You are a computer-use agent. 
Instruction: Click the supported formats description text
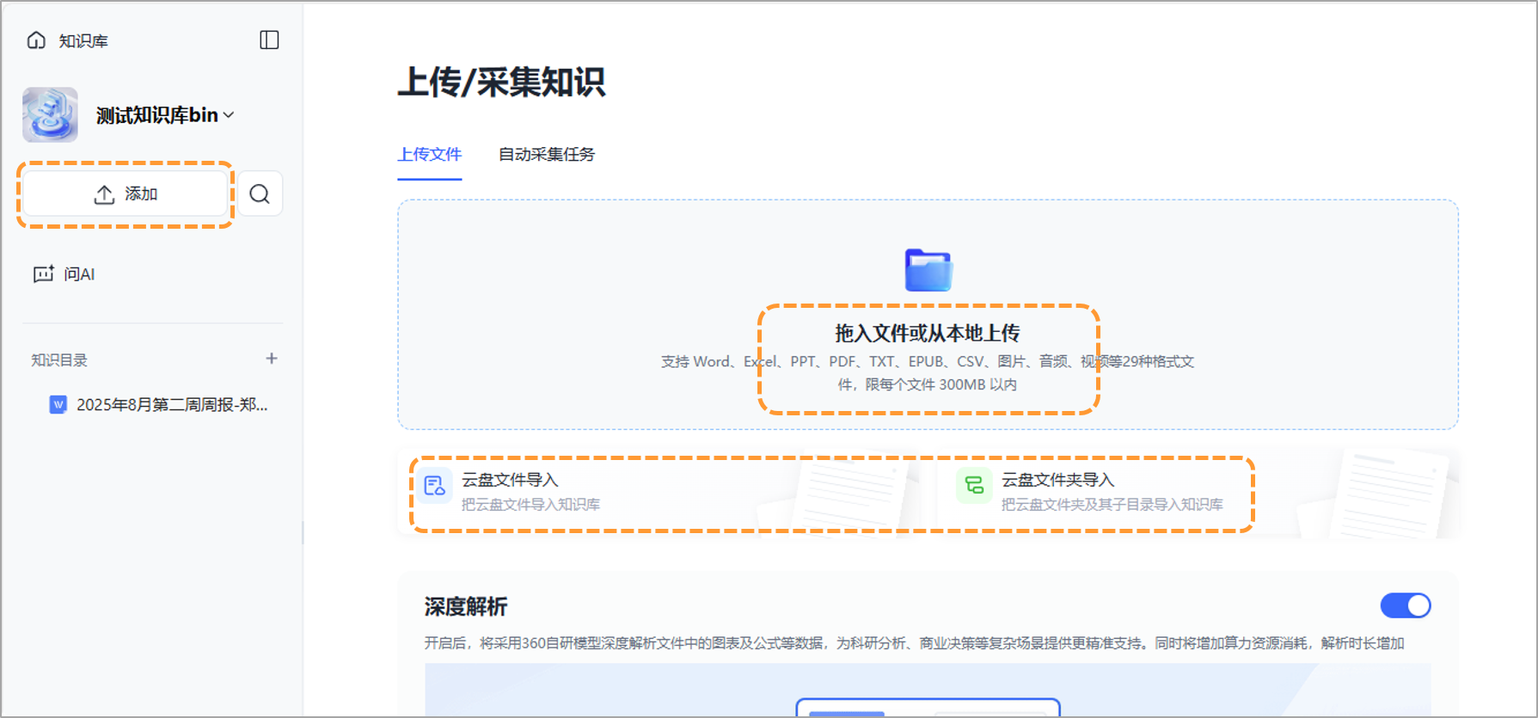(928, 373)
